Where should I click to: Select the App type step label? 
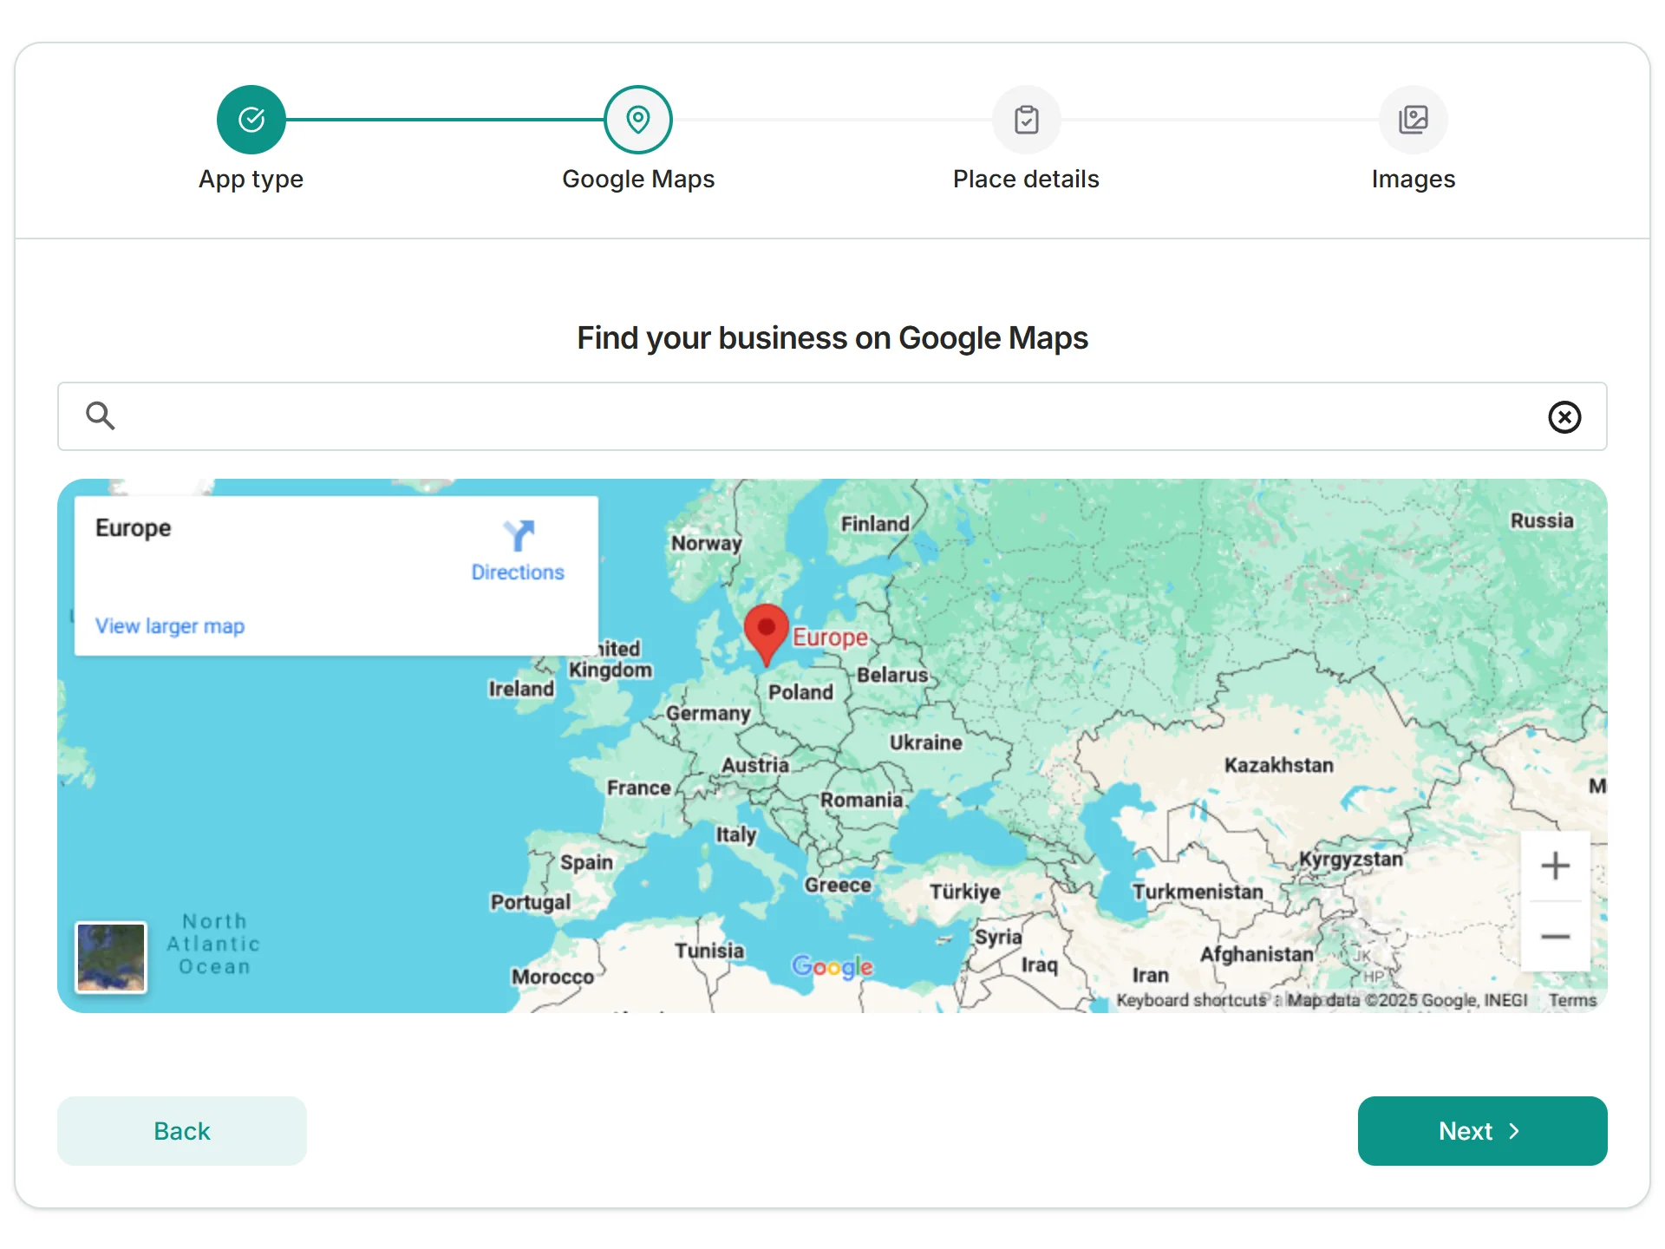[x=251, y=180]
